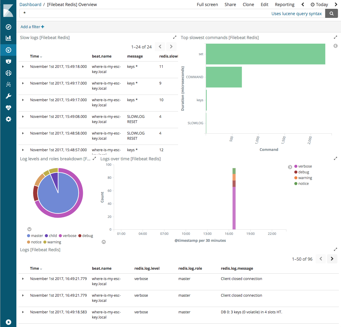Select Reporting in the top menu bar
Image resolution: width=341 pixels, height=327 pixels.
point(285,4)
